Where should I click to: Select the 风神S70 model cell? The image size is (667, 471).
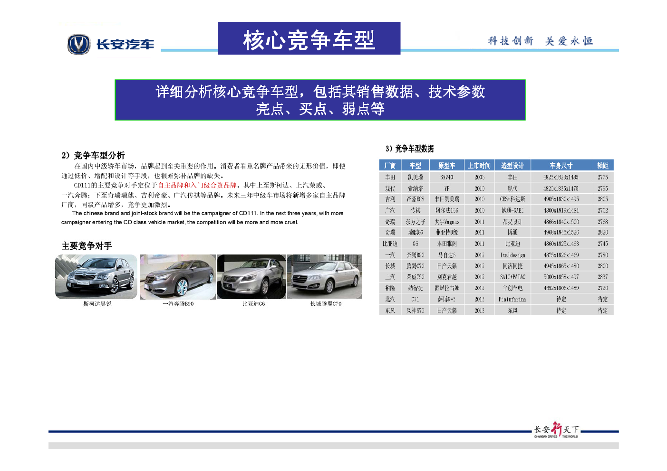tap(415, 311)
